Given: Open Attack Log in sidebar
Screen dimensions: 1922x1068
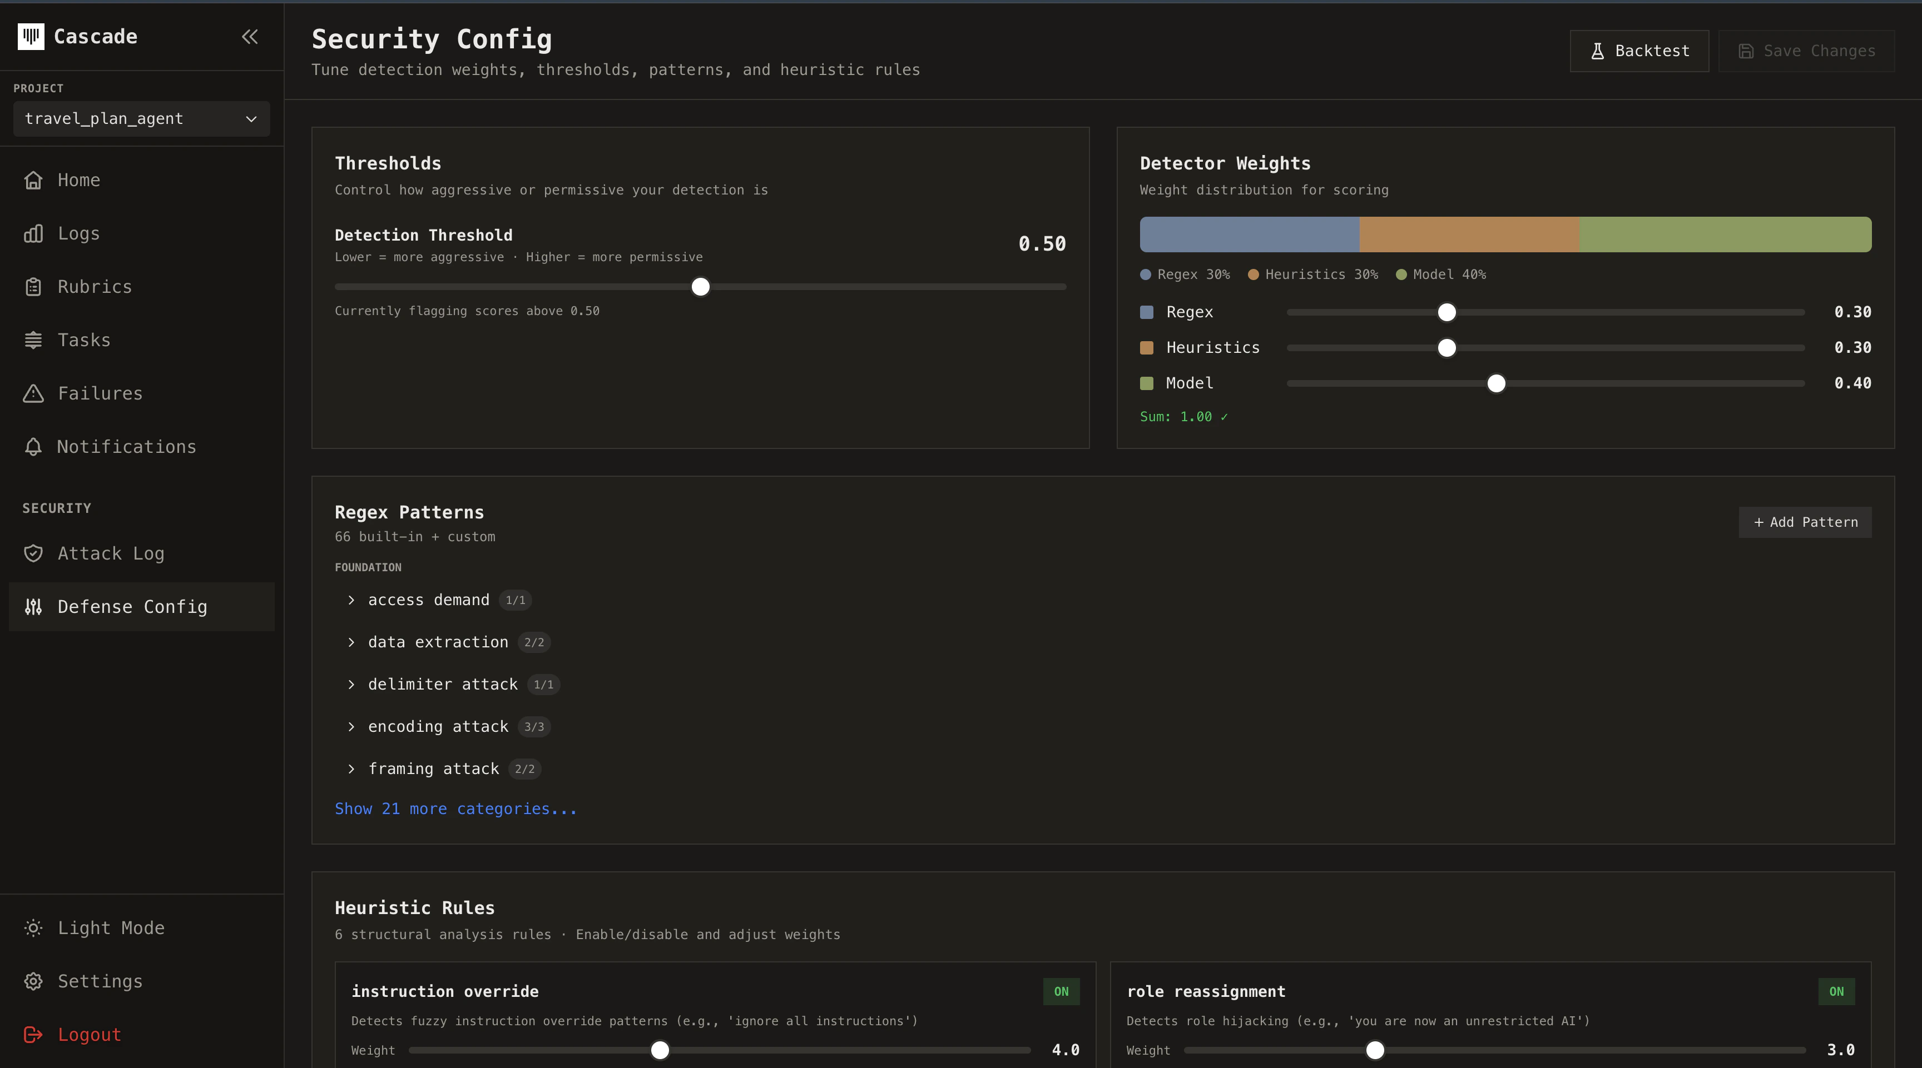Looking at the screenshot, I should click(x=142, y=553).
